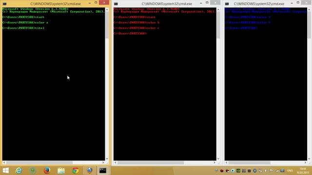Click the red cmd window title bar text

click(167, 4)
